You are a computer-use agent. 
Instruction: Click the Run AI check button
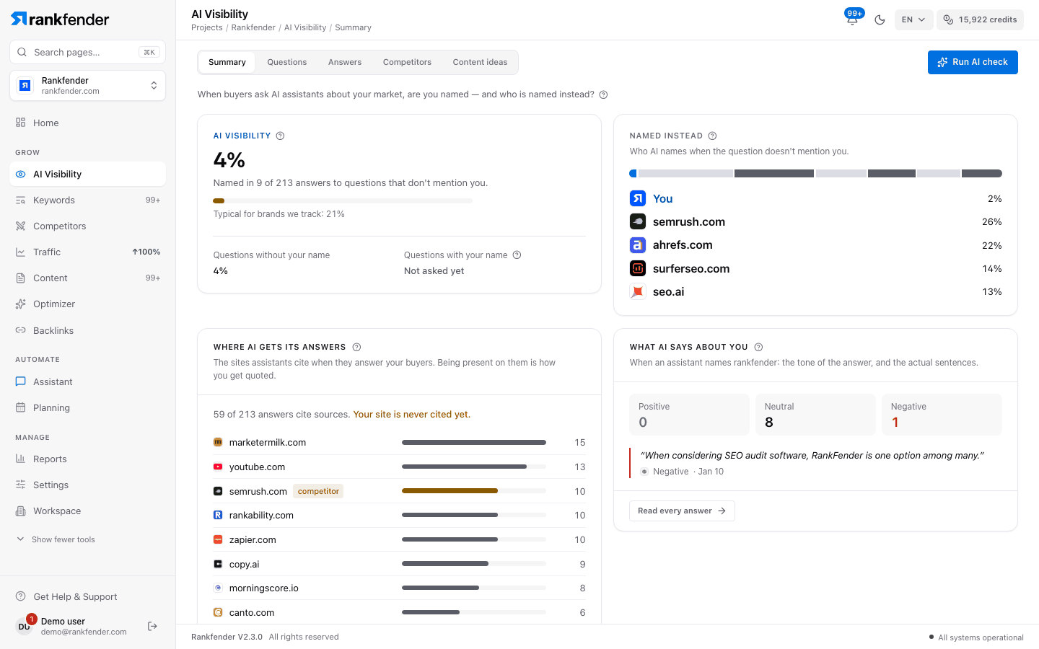coord(973,62)
